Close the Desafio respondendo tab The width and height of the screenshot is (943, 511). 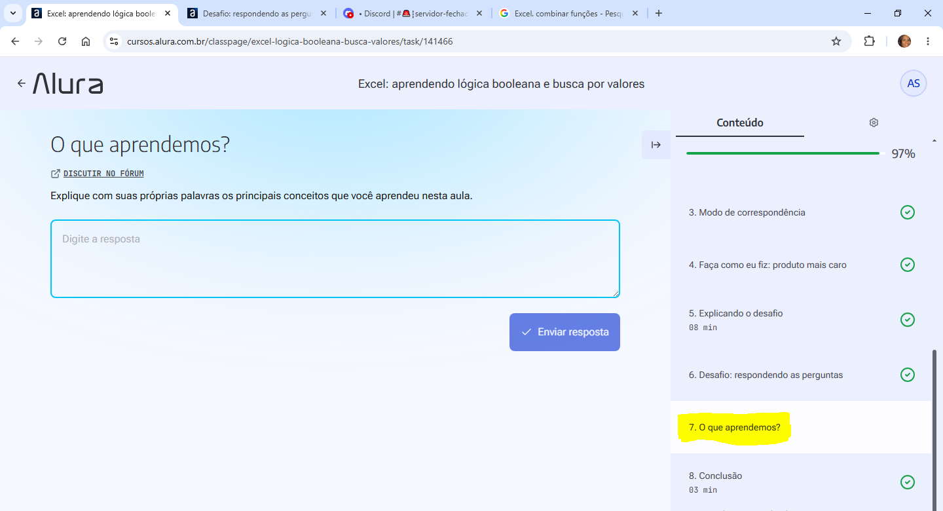coord(323,13)
